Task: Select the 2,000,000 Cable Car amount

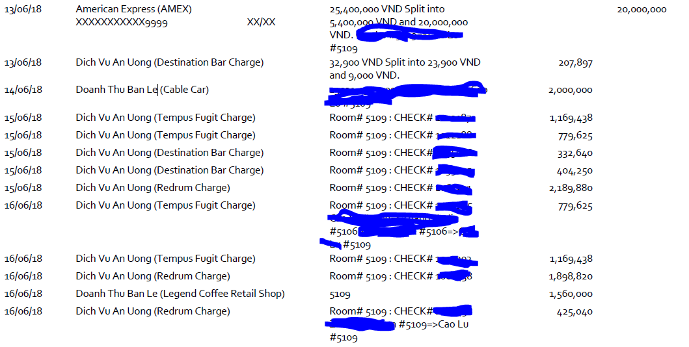Action: (x=571, y=90)
